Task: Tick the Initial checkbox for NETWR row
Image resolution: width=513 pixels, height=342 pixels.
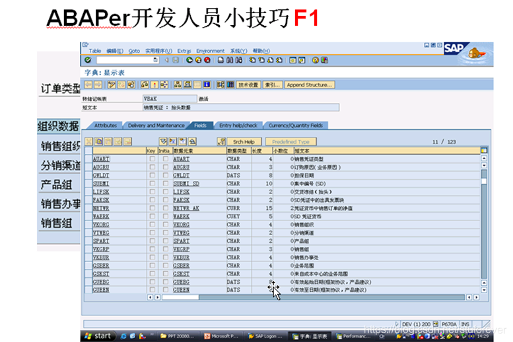Action: click(x=166, y=208)
